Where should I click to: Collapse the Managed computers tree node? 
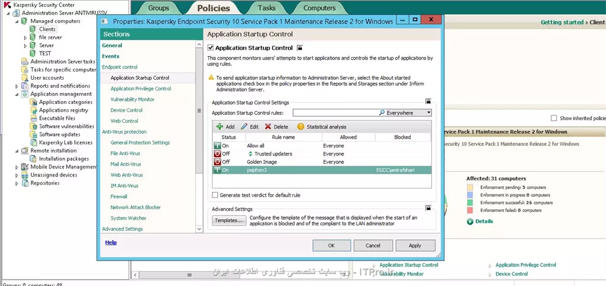tap(17, 21)
